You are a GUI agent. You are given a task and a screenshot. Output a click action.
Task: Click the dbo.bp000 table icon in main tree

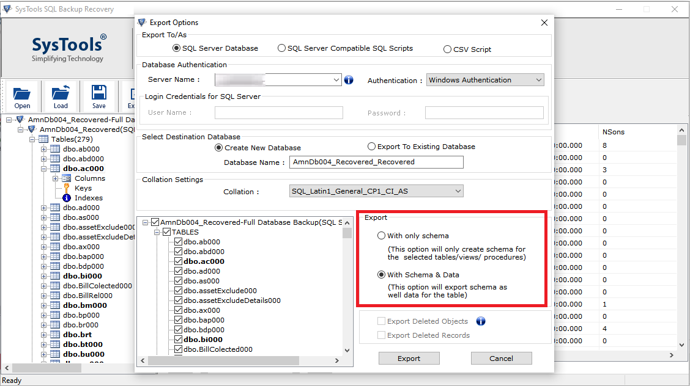coord(55,315)
